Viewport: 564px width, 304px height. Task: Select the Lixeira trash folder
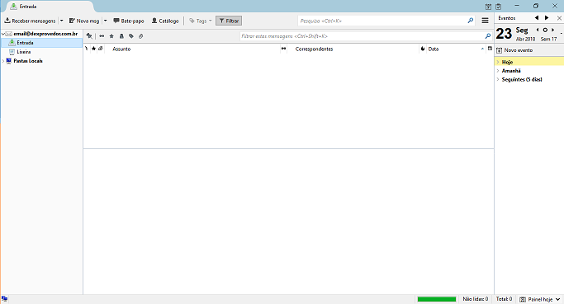tap(23, 52)
